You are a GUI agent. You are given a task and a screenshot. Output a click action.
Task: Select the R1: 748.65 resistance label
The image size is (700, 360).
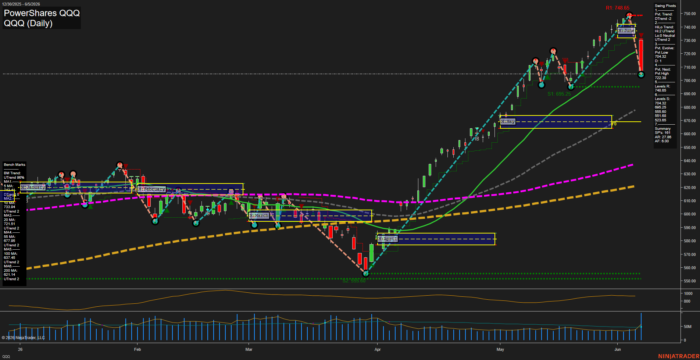618,8
